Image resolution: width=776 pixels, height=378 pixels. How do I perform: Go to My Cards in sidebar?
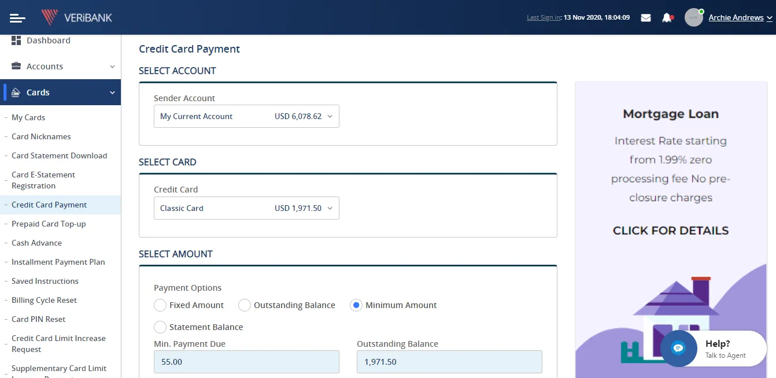pos(28,117)
